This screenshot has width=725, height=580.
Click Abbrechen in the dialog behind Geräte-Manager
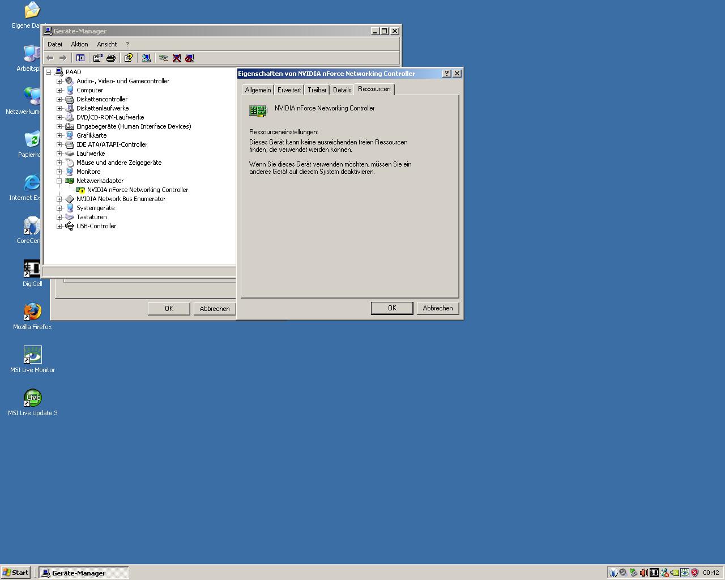tap(215, 309)
